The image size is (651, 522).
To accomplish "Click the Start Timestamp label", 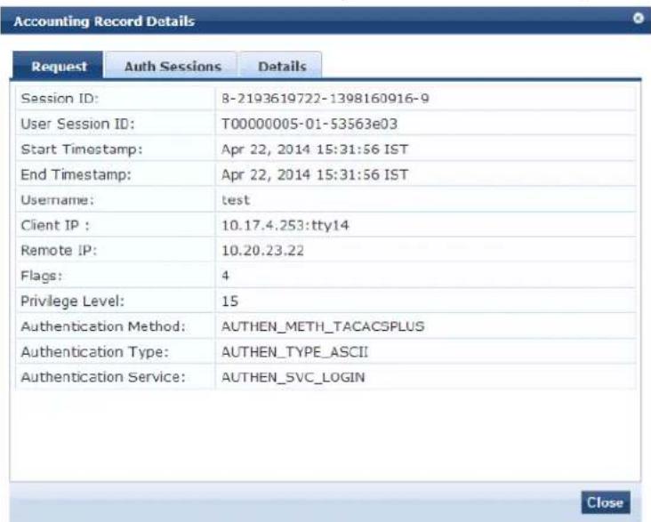I will 82,149.
